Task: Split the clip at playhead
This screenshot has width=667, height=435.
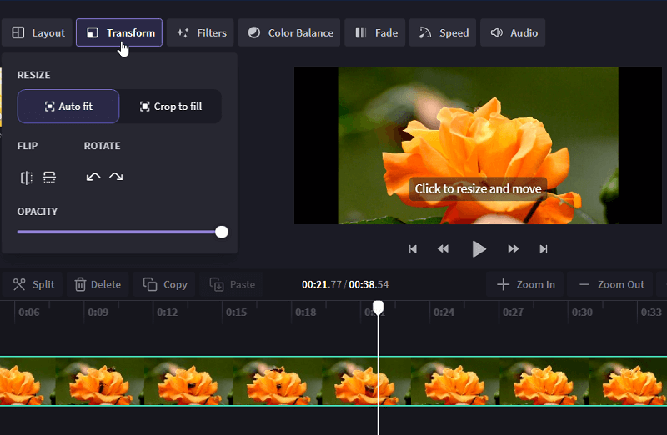Action: click(33, 284)
